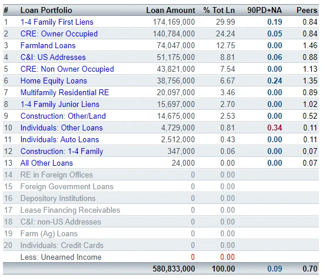Open the C&I: US Addresses link
Screen dimensions: 323x278
click(x=53, y=57)
